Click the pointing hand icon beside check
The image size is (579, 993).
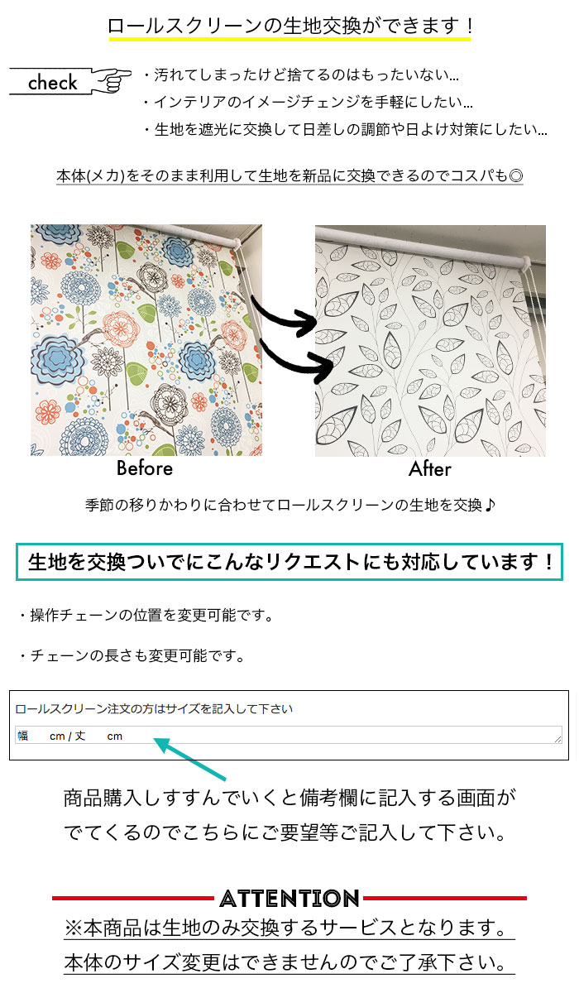click(111, 79)
